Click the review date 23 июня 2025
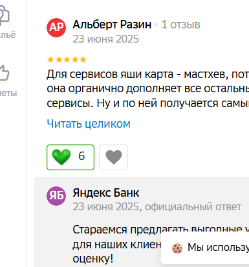 pyautogui.click(x=105, y=39)
